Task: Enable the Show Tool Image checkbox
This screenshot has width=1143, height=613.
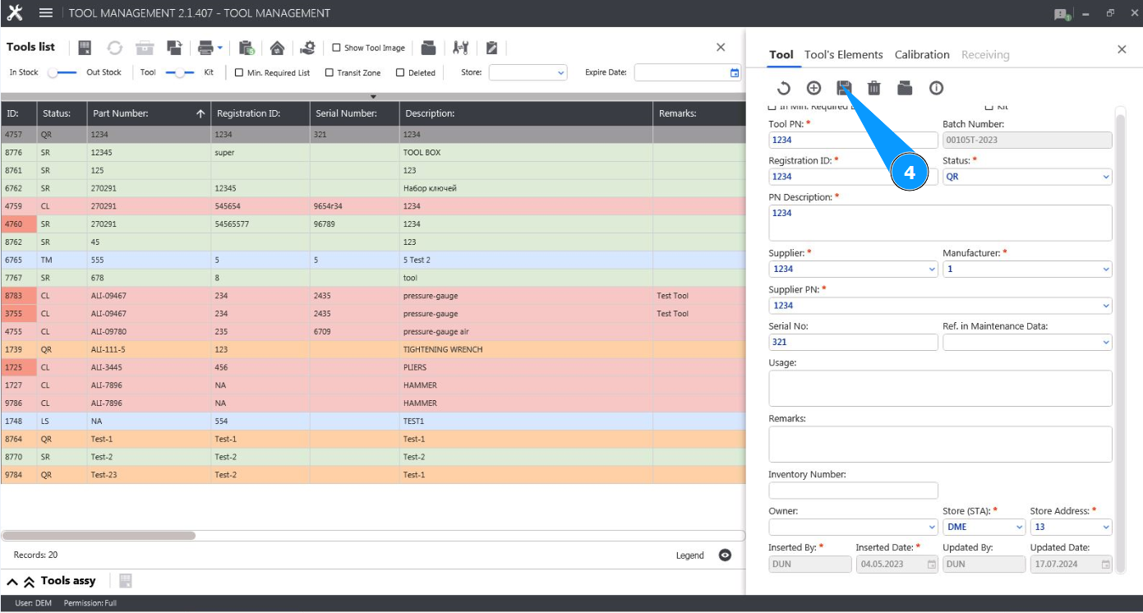Action: (x=337, y=48)
